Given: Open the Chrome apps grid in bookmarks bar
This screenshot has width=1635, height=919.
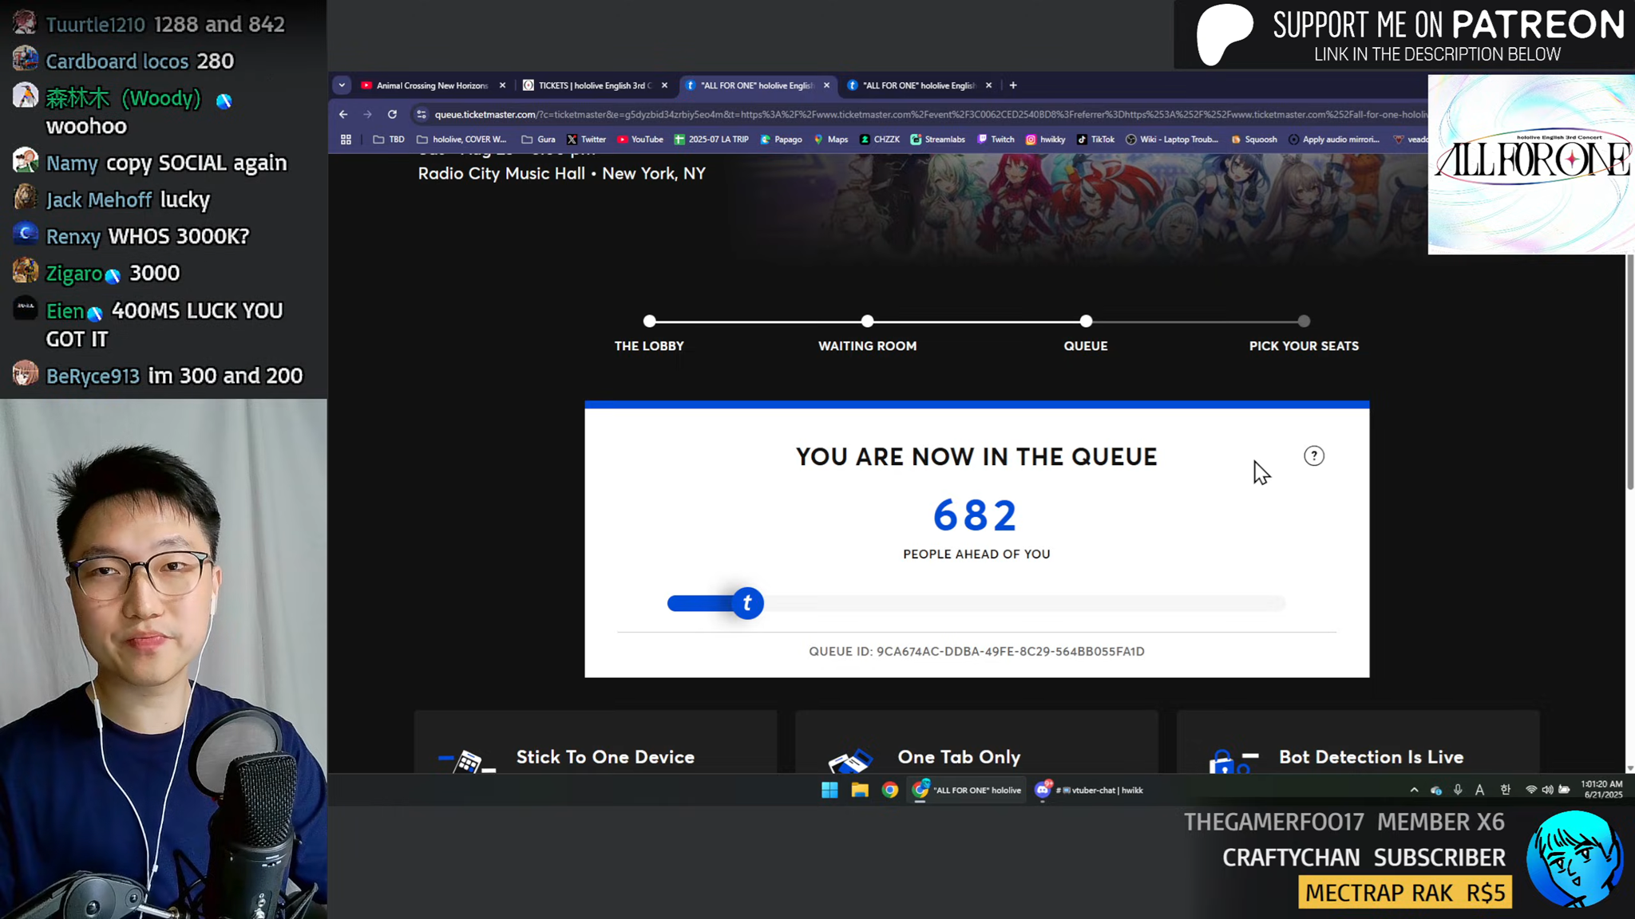Looking at the screenshot, I should (346, 140).
